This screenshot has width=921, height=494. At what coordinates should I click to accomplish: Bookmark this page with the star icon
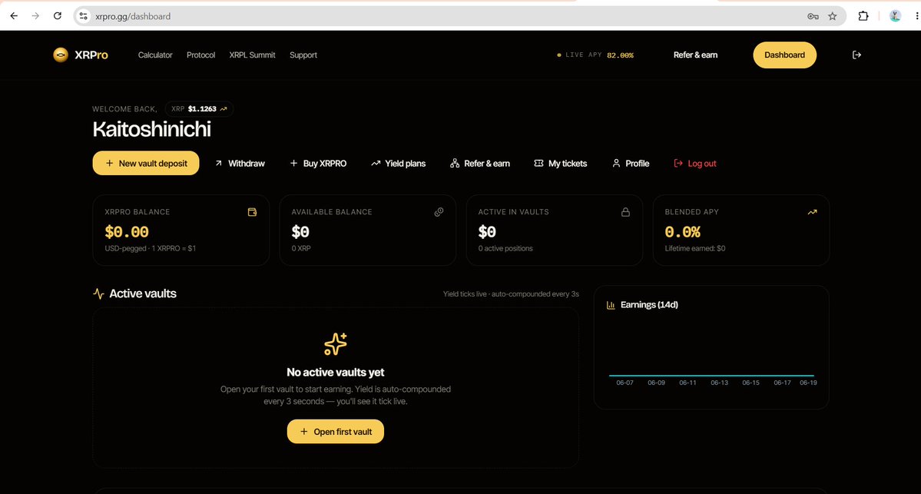(x=833, y=16)
